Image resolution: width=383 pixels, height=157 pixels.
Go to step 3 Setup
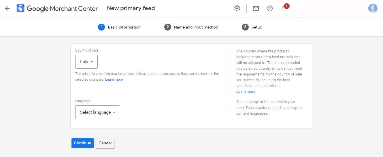(252, 27)
